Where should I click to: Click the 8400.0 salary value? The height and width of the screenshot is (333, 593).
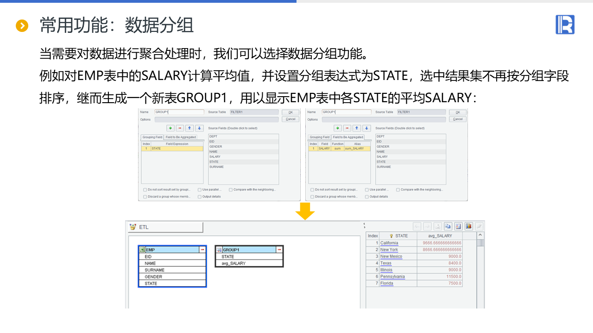tap(454, 263)
